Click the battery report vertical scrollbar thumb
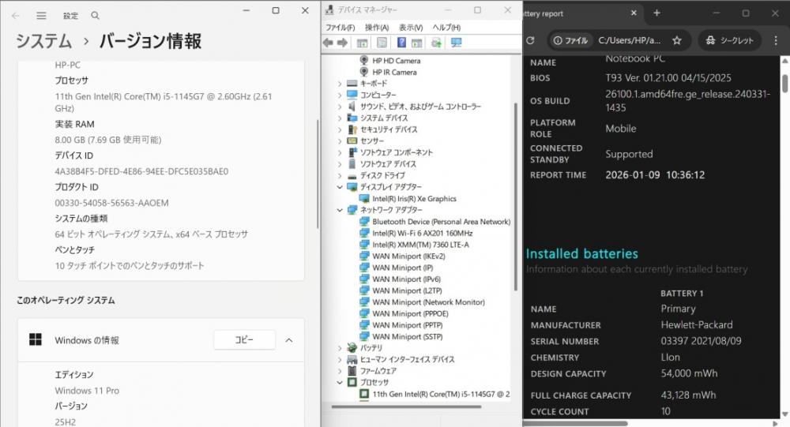Screen dimensions: 790x427 point(785,83)
